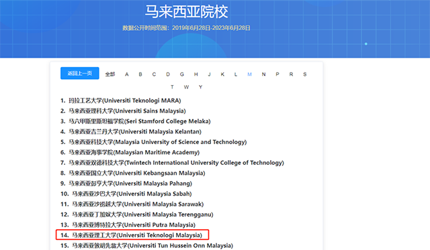
Task: Filter schools by letter M
Action: (x=249, y=74)
